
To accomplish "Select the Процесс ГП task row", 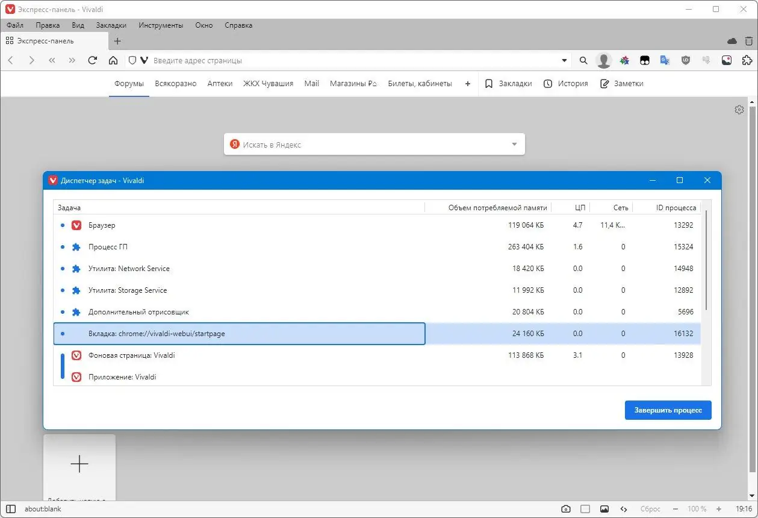I will pos(377,247).
